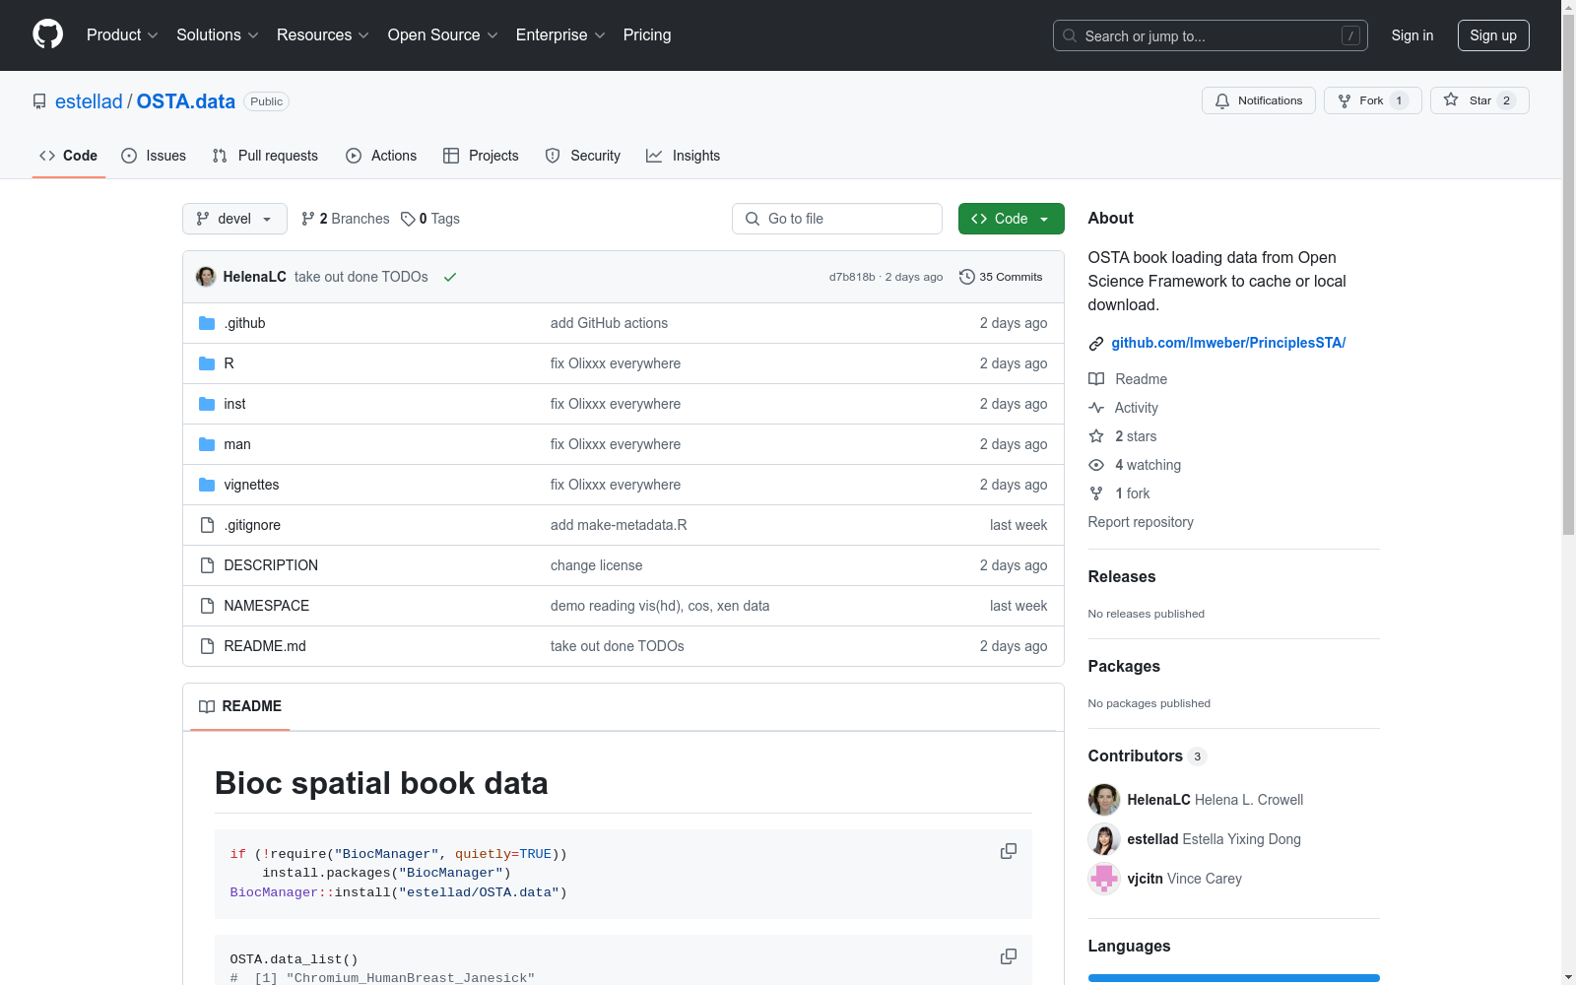Click the Report repository link
Screen dimensions: 1576x985
(1141, 522)
